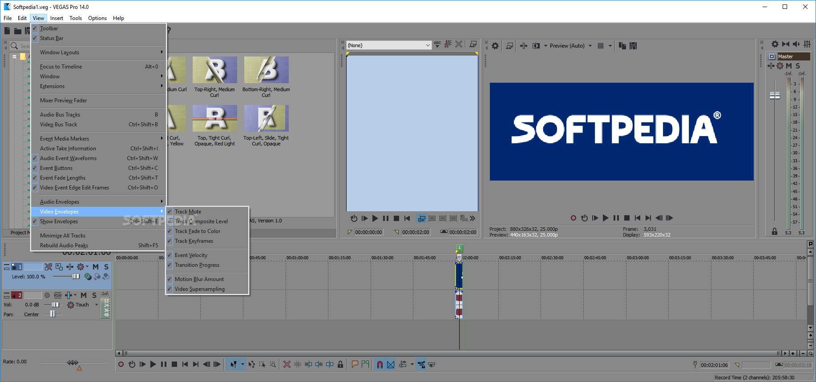Click the record button in the timeline transport bar
Image resolution: width=816 pixels, height=382 pixels.
(x=121, y=364)
